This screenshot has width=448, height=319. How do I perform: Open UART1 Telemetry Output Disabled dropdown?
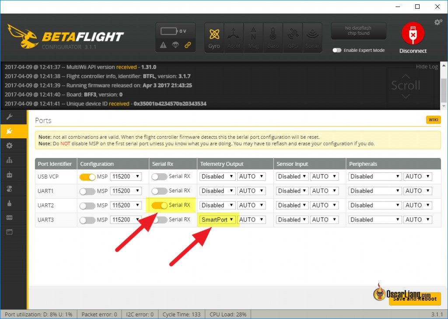point(217,191)
